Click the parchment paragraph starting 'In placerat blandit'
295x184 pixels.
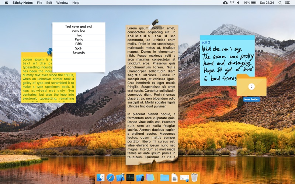151,135
